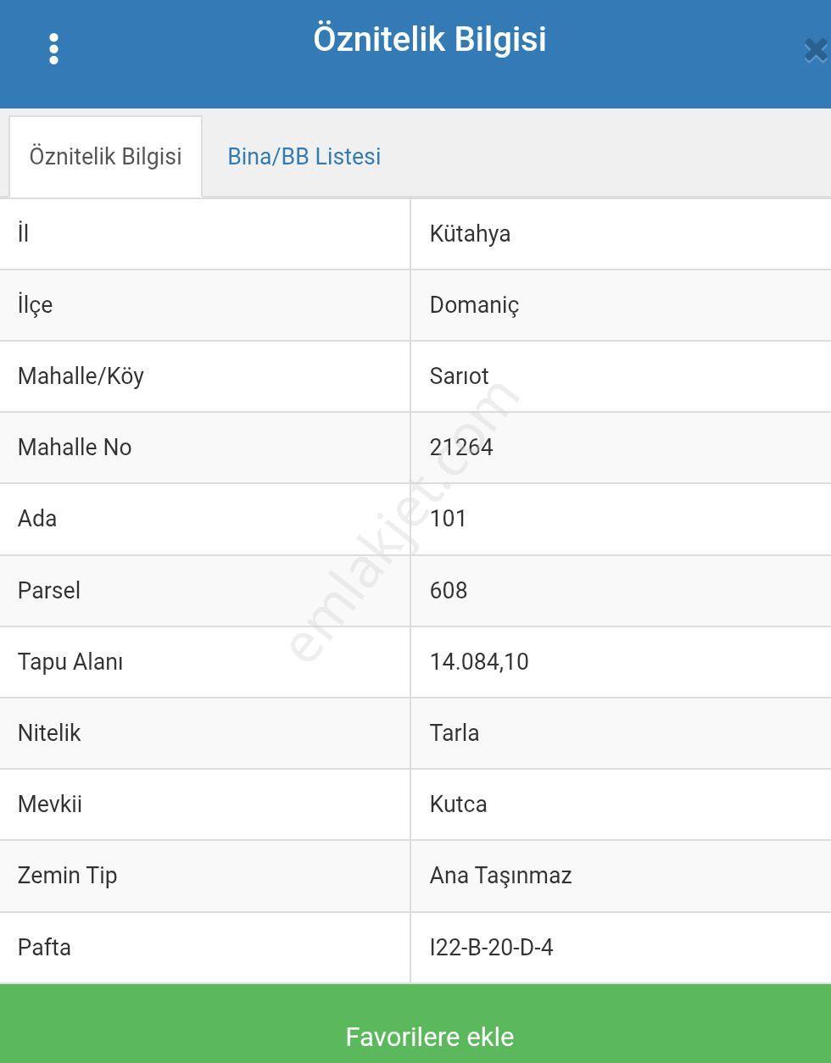Open the three-dot options menu
The width and height of the screenshot is (831, 1063).
(x=53, y=49)
